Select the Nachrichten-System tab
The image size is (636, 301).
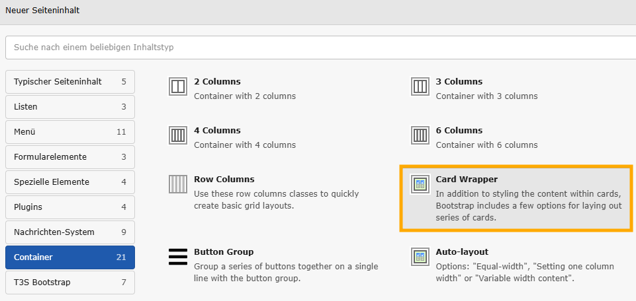click(69, 232)
